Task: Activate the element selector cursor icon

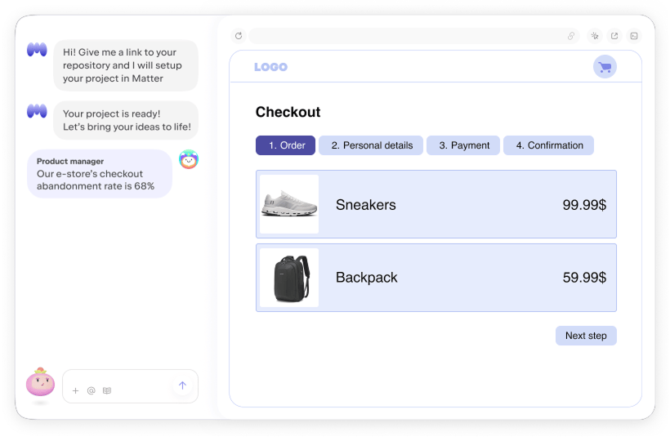Action: tap(595, 36)
